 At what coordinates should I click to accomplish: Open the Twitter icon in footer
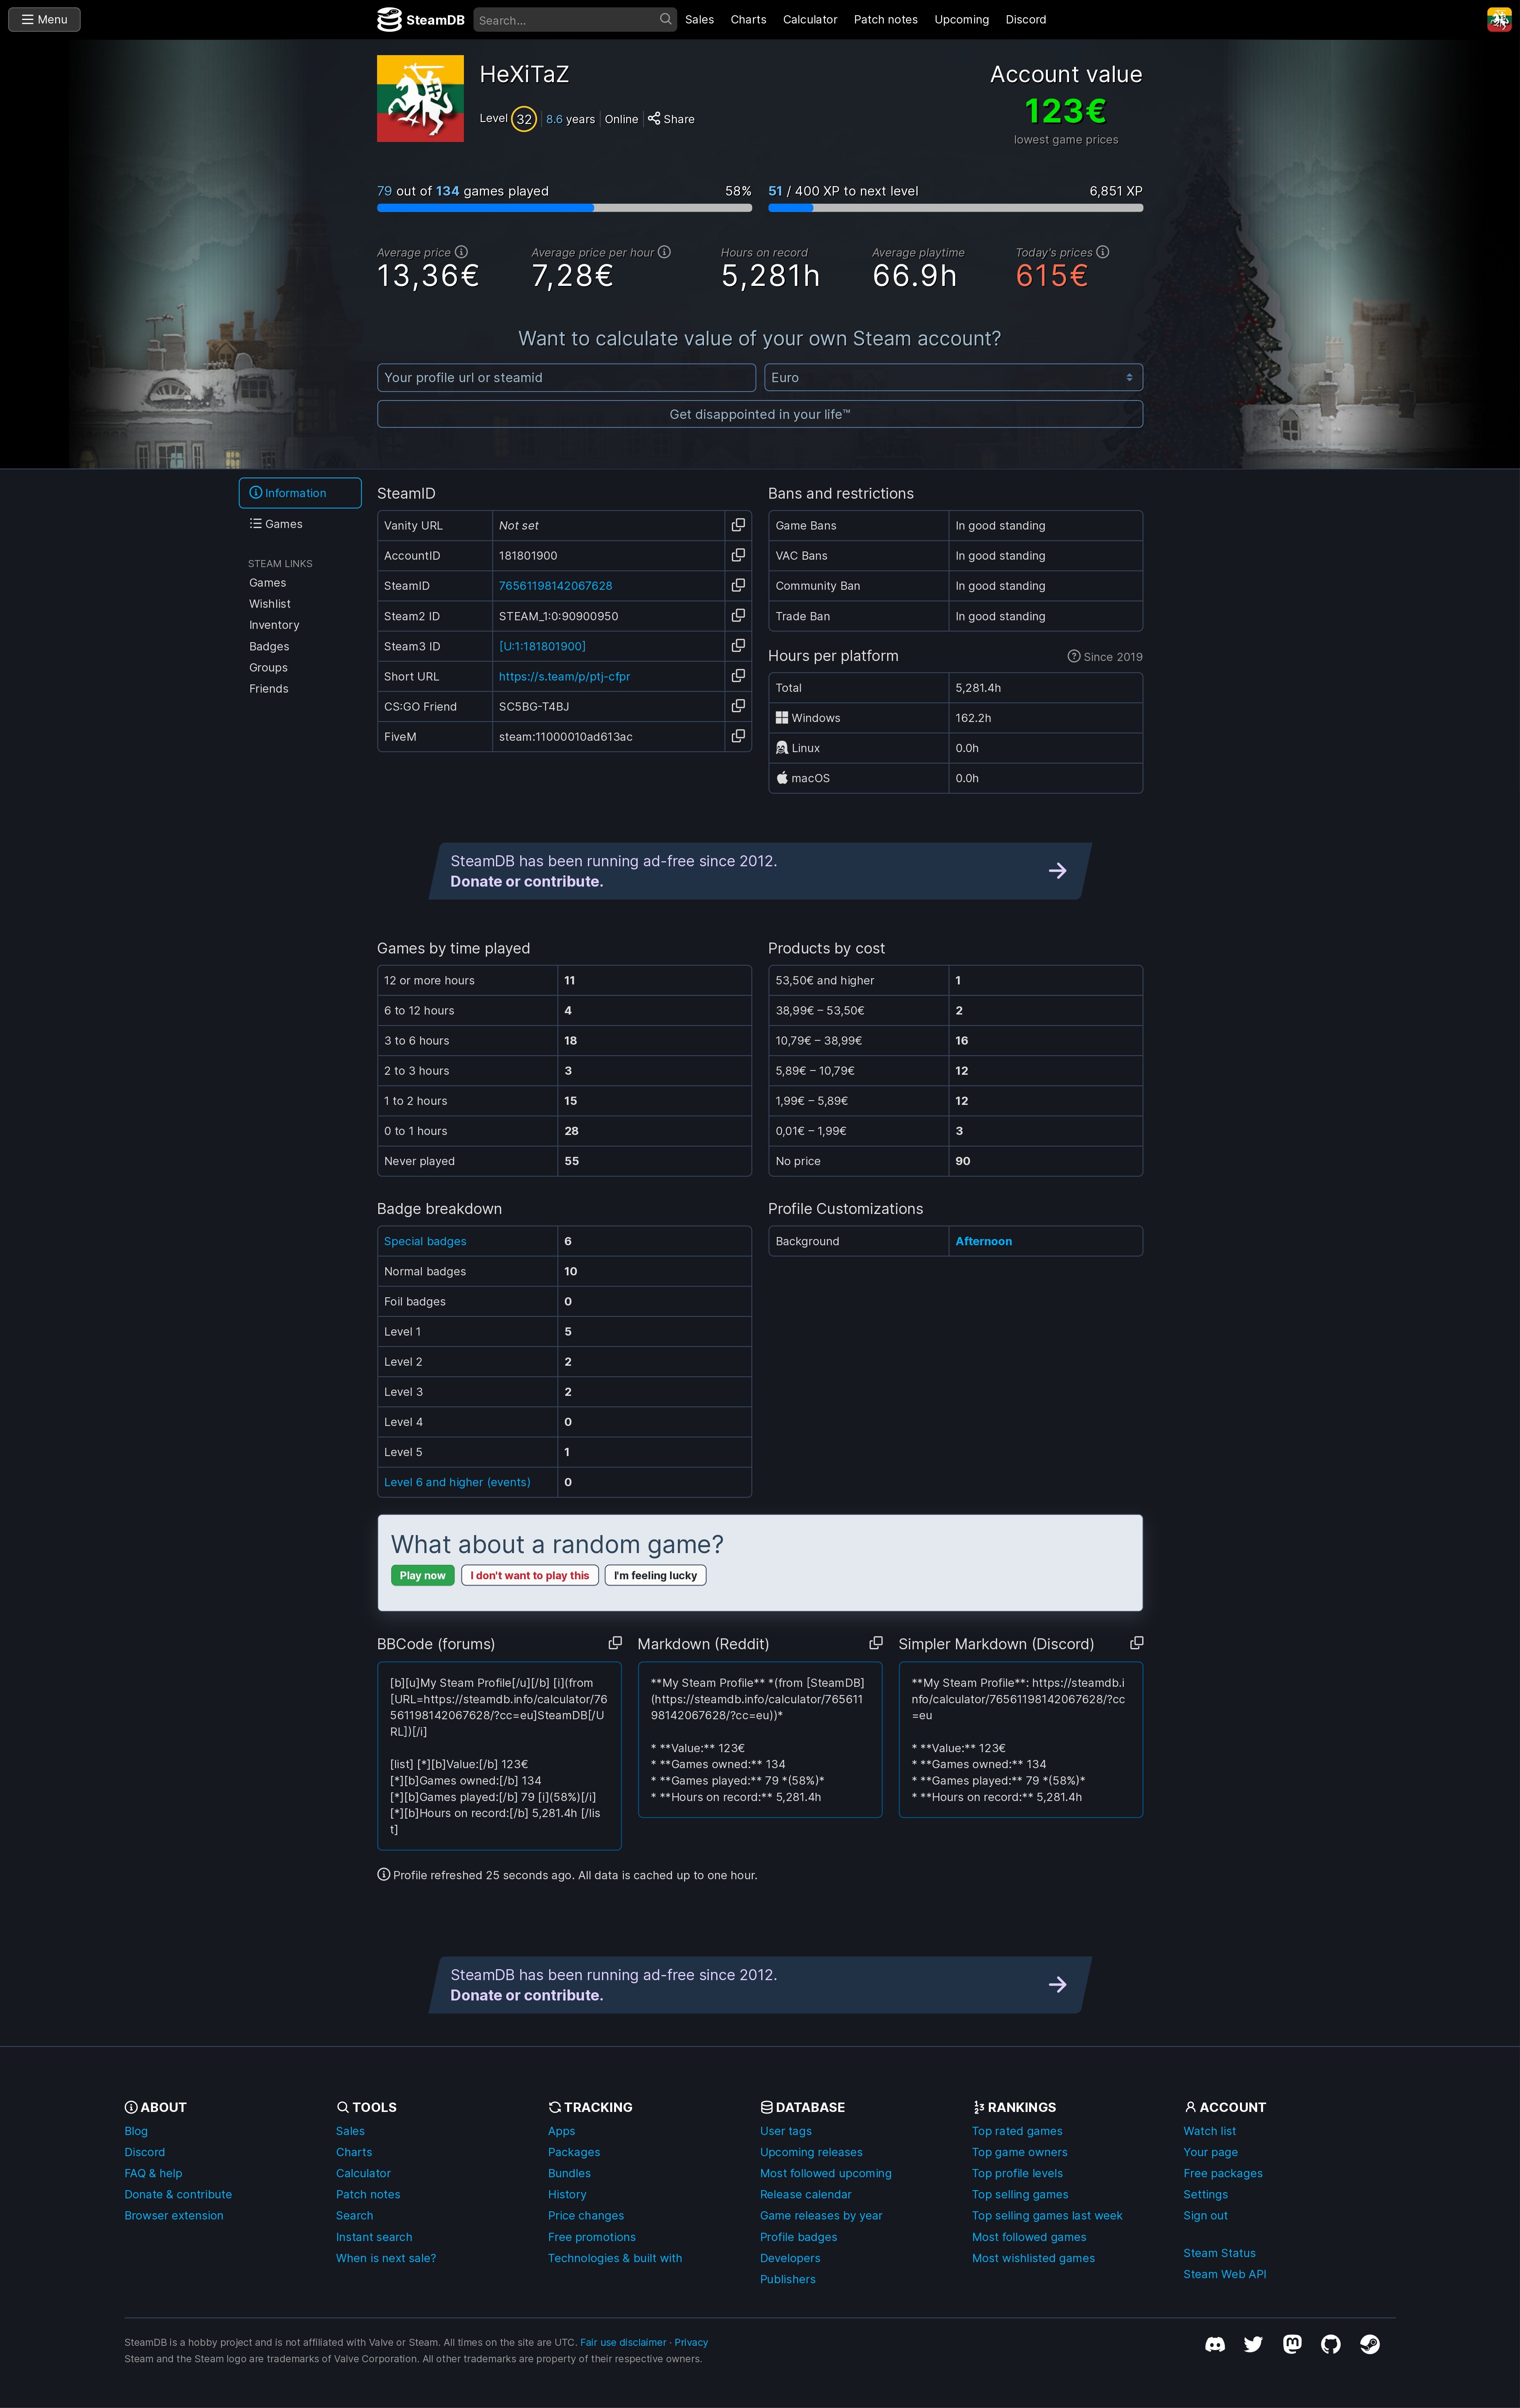point(1253,2344)
